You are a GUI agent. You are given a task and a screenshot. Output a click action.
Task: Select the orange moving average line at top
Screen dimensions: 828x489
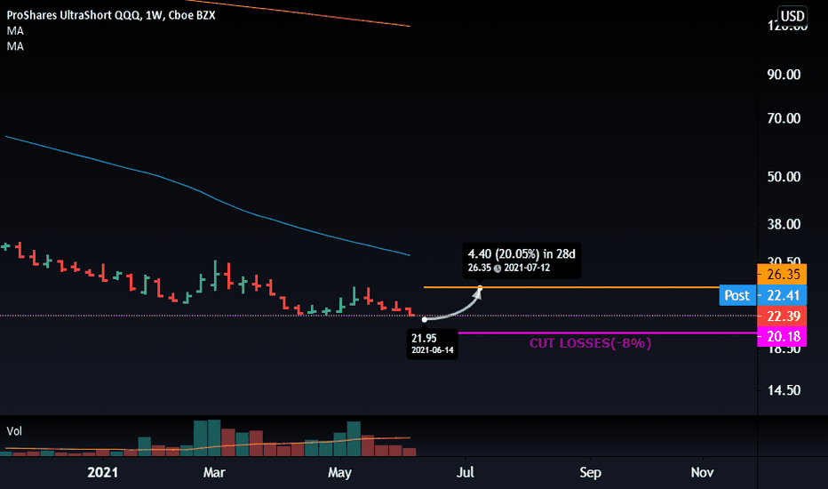(299, 12)
